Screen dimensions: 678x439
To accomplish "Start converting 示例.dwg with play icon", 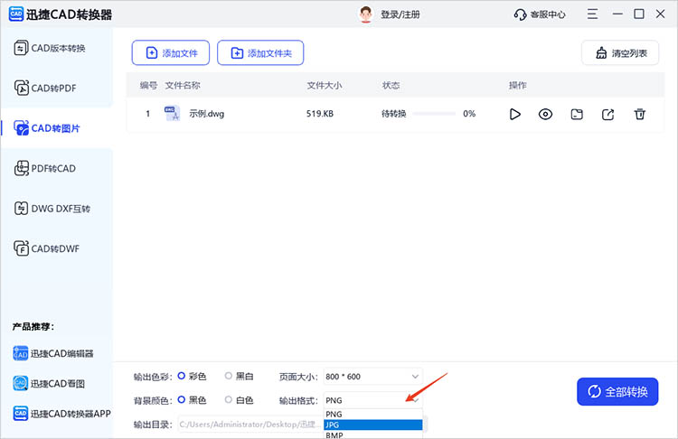I will 514,114.
